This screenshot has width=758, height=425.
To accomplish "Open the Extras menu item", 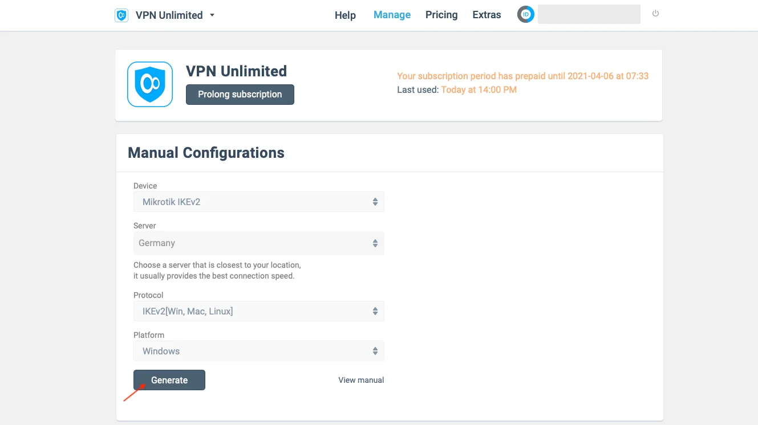I will (487, 15).
